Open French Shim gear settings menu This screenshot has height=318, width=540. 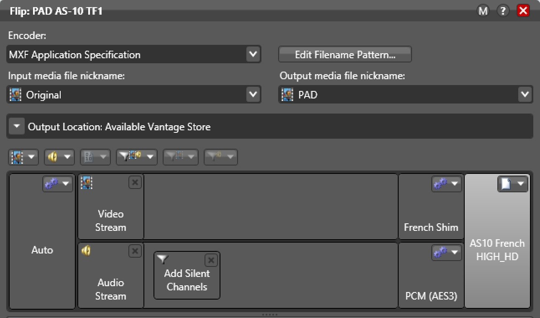point(447,184)
